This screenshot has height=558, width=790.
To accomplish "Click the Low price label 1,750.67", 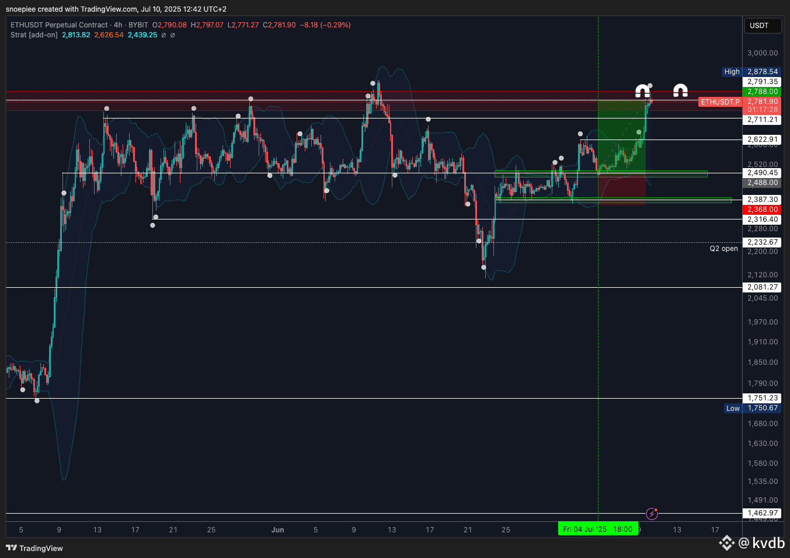I will click(x=763, y=408).
